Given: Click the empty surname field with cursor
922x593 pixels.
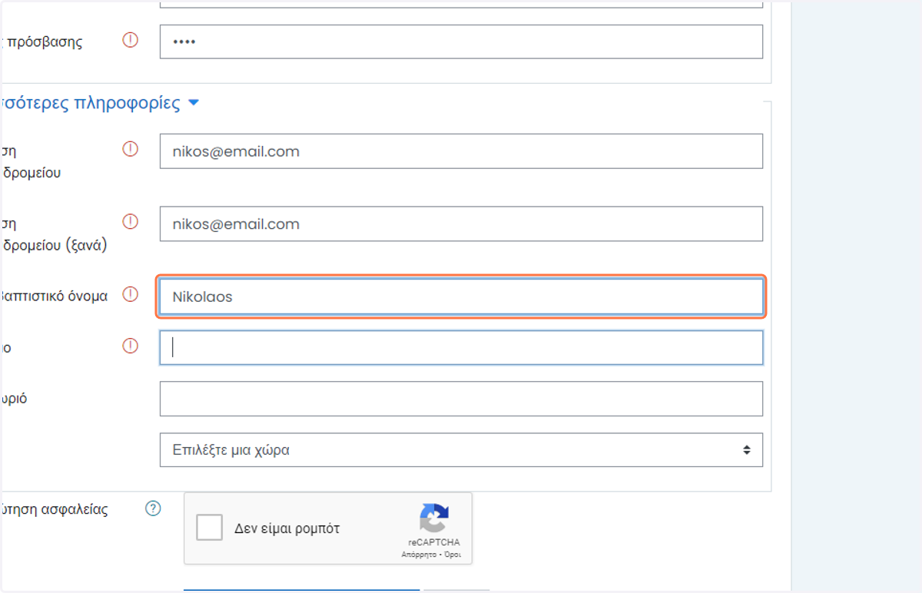Looking at the screenshot, I should pos(461,348).
